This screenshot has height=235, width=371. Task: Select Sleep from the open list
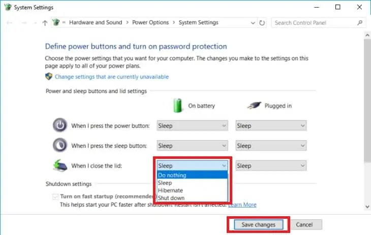click(192, 183)
